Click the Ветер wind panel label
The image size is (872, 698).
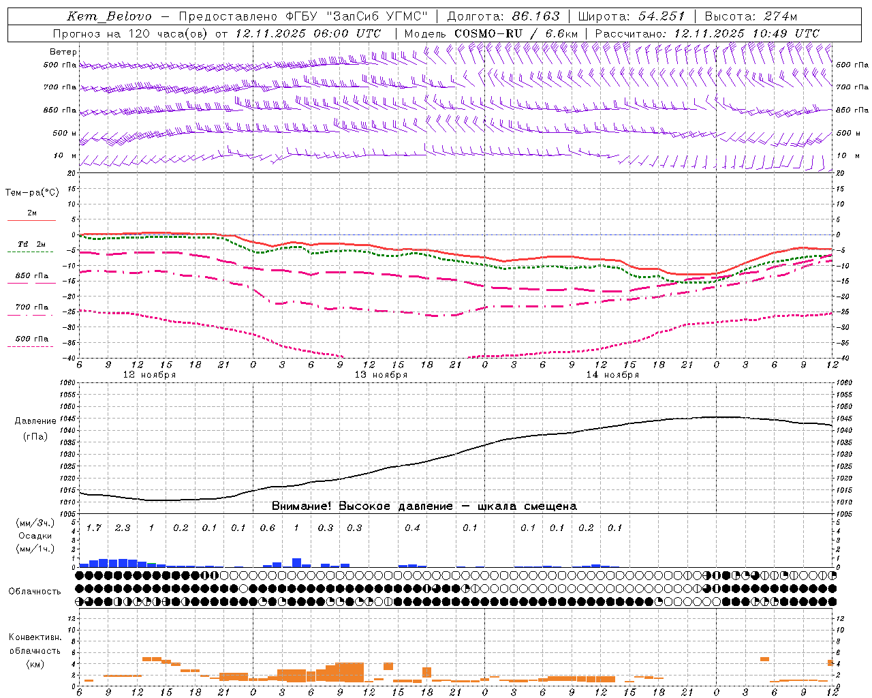pos(63,52)
